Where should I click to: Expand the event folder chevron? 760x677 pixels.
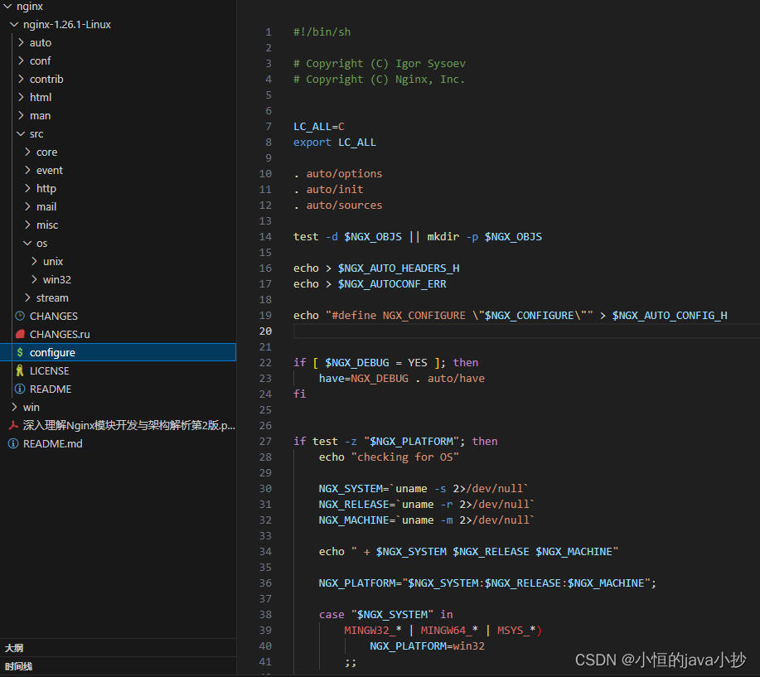click(27, 170)
